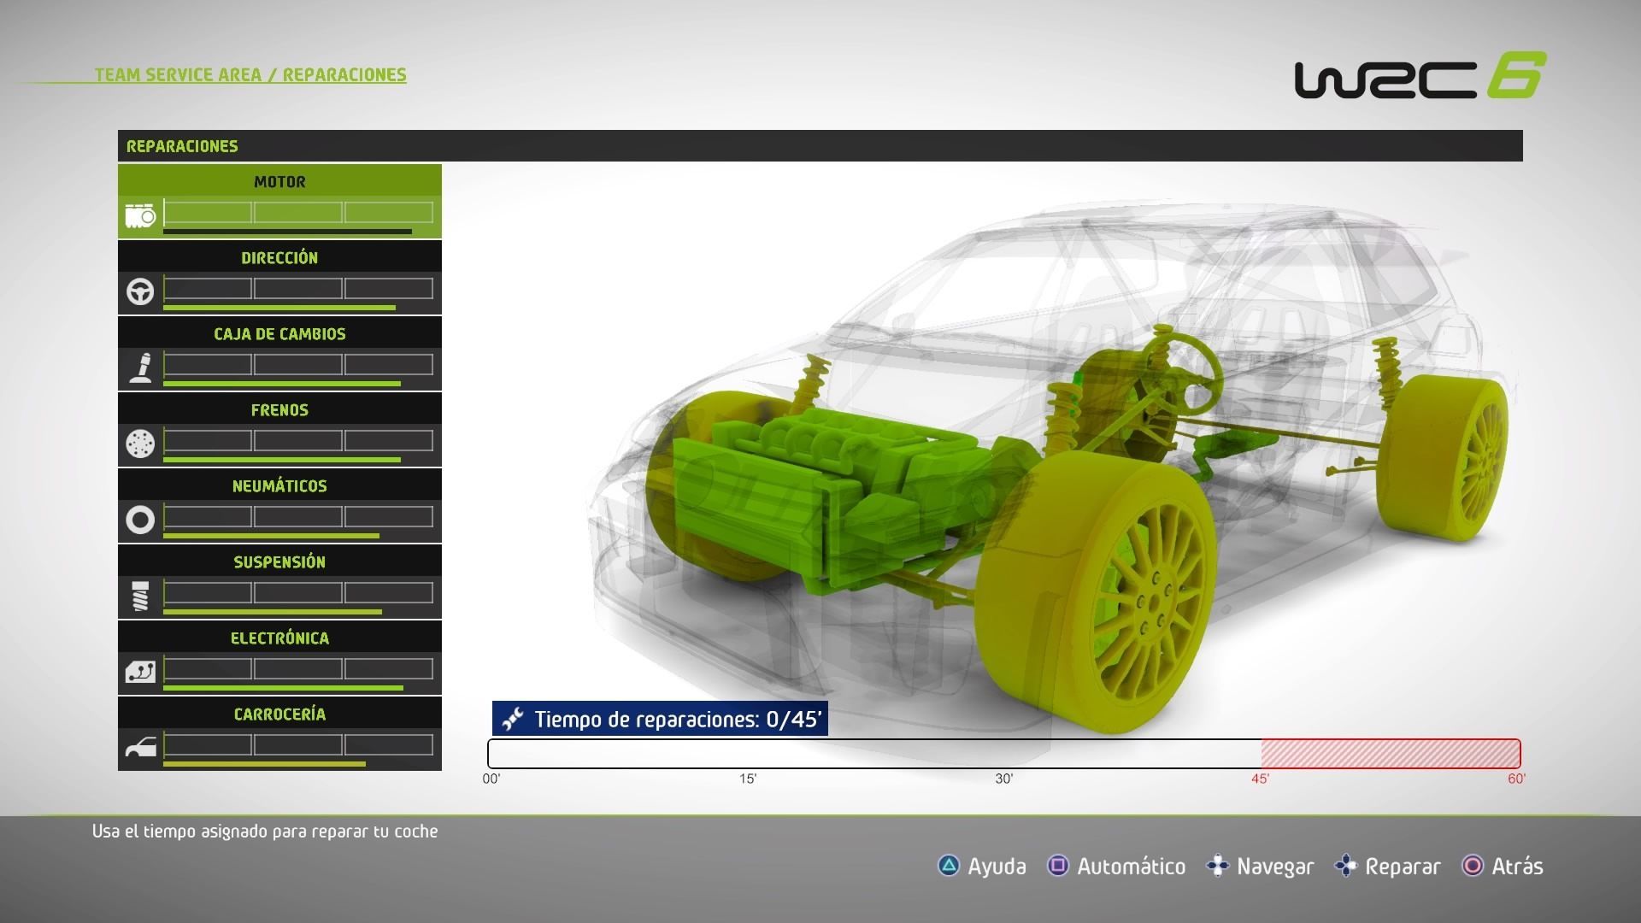Click the gear shifter icon under Caja de Cambios

(140, 367)
